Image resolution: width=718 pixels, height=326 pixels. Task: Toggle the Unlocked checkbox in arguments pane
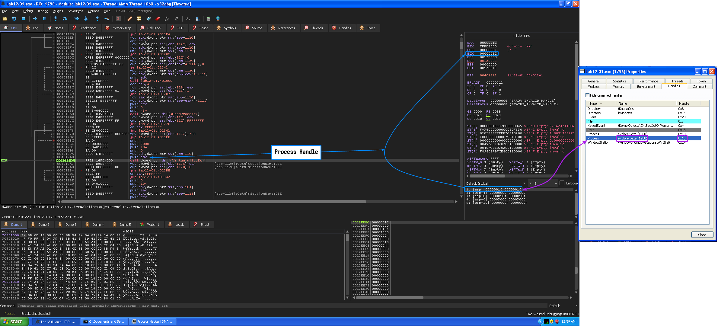(x=562, y=183)
